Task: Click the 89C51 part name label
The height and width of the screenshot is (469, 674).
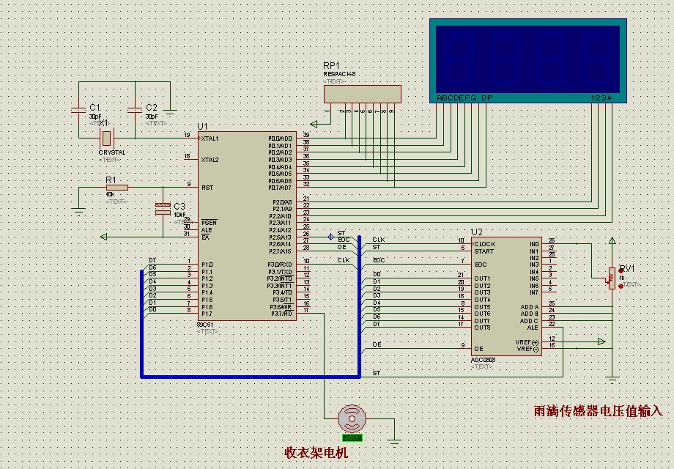Action: pyautogui.click(x=205, y=325)
